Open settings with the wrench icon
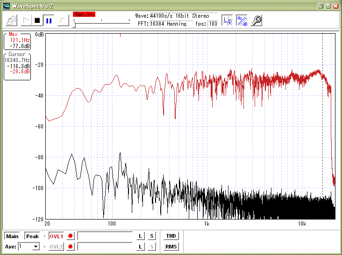This screenshot has width=342, height=255. 256,20
